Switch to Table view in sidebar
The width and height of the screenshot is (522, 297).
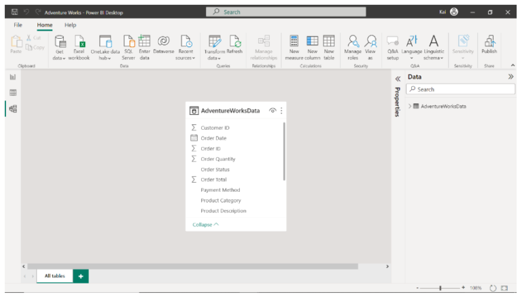13,92
